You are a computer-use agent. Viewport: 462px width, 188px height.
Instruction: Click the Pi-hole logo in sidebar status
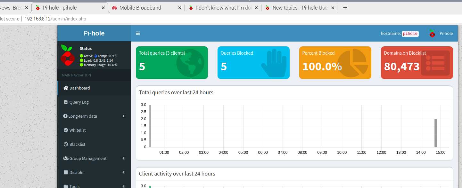67,55
